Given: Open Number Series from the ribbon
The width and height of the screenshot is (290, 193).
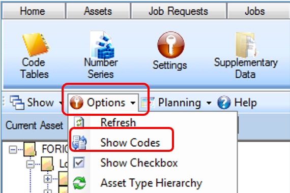Looking at the screenshot, I should [102, 45].
